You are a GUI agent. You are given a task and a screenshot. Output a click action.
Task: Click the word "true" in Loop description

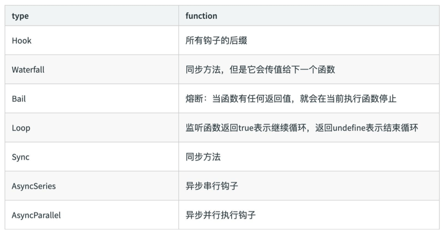pyautogui.click(x=246, y=128)
